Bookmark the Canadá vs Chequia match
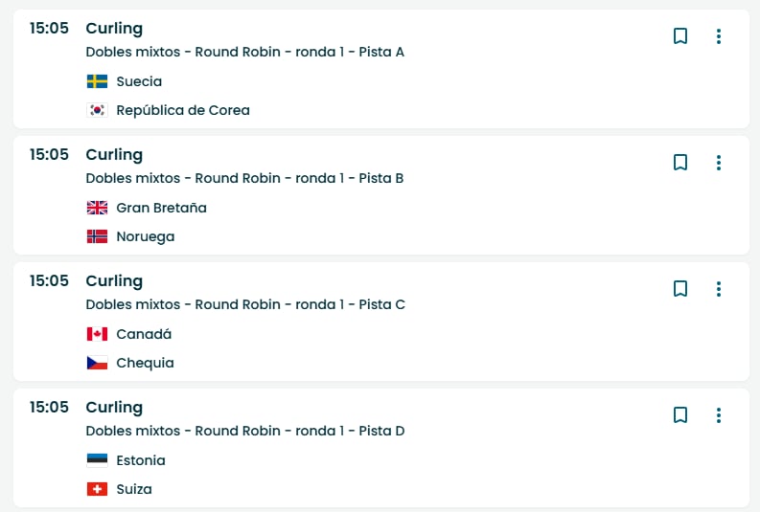This screenshot has width=760, height=512. 680,289
